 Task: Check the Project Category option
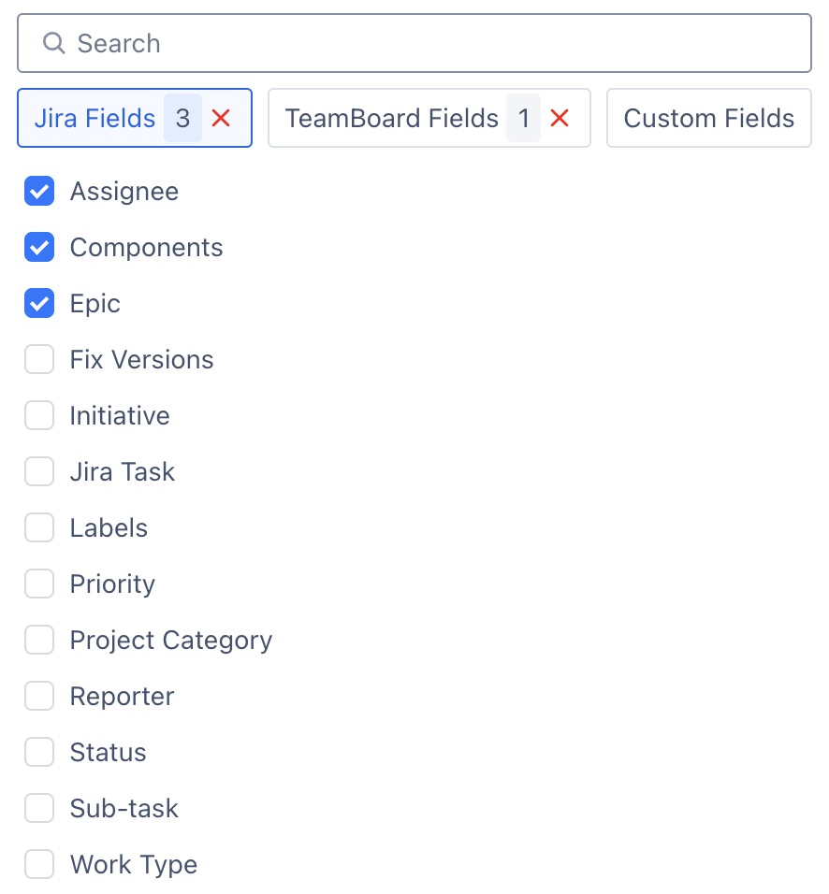tap(39, 640)
